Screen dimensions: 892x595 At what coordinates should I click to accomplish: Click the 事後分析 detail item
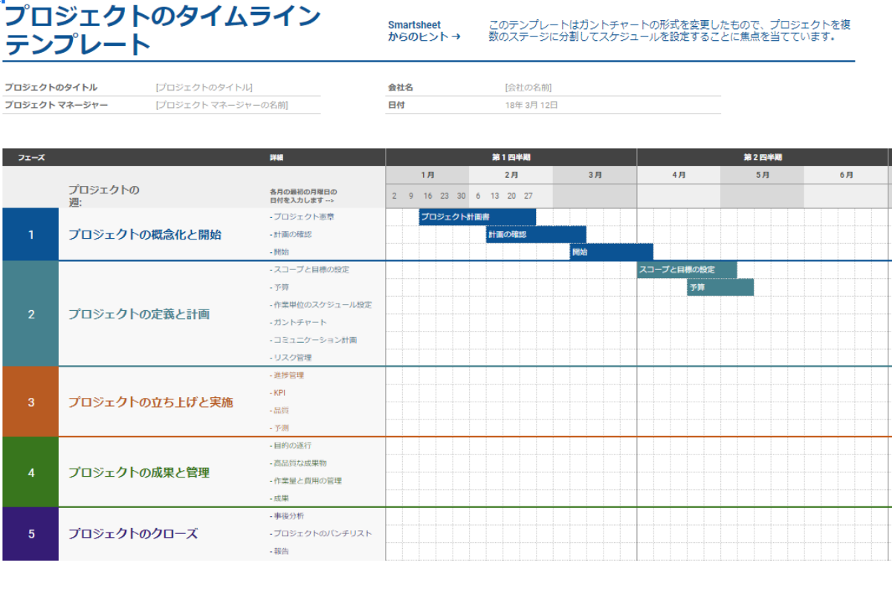[x=288, y=516]
